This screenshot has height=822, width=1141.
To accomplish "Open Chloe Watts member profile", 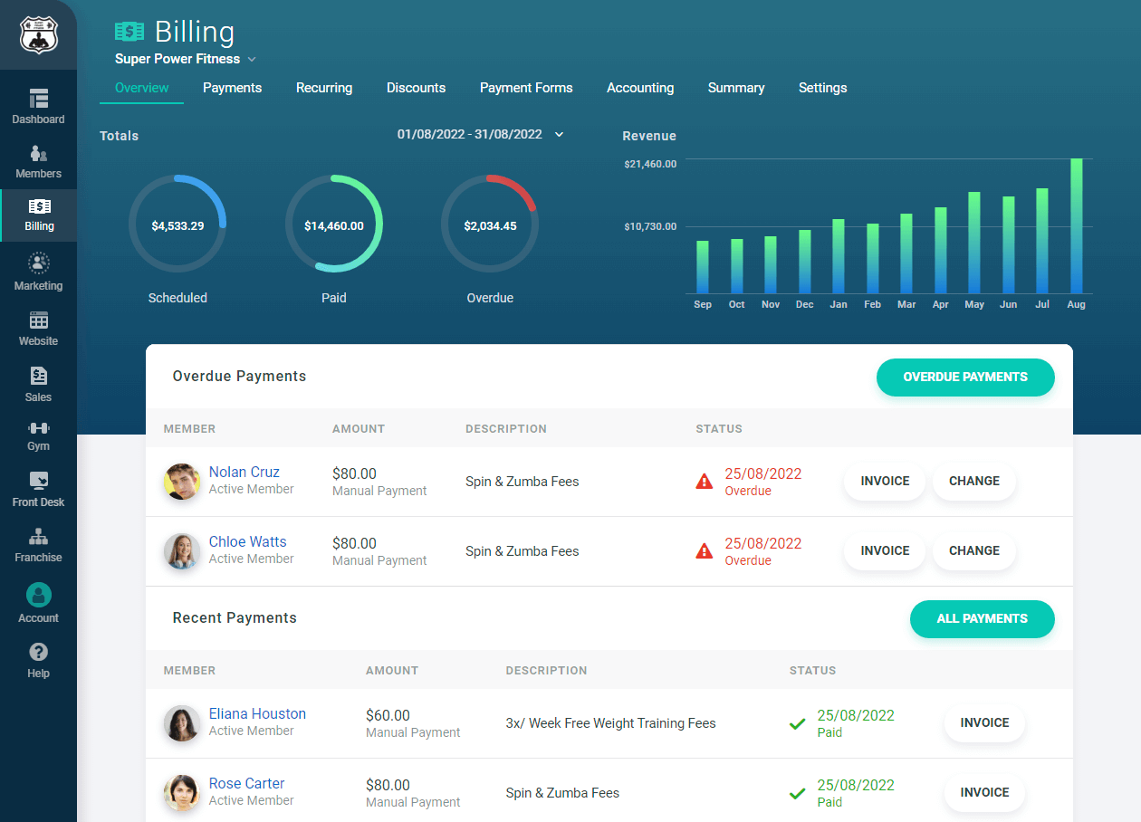I will (247, 541).
